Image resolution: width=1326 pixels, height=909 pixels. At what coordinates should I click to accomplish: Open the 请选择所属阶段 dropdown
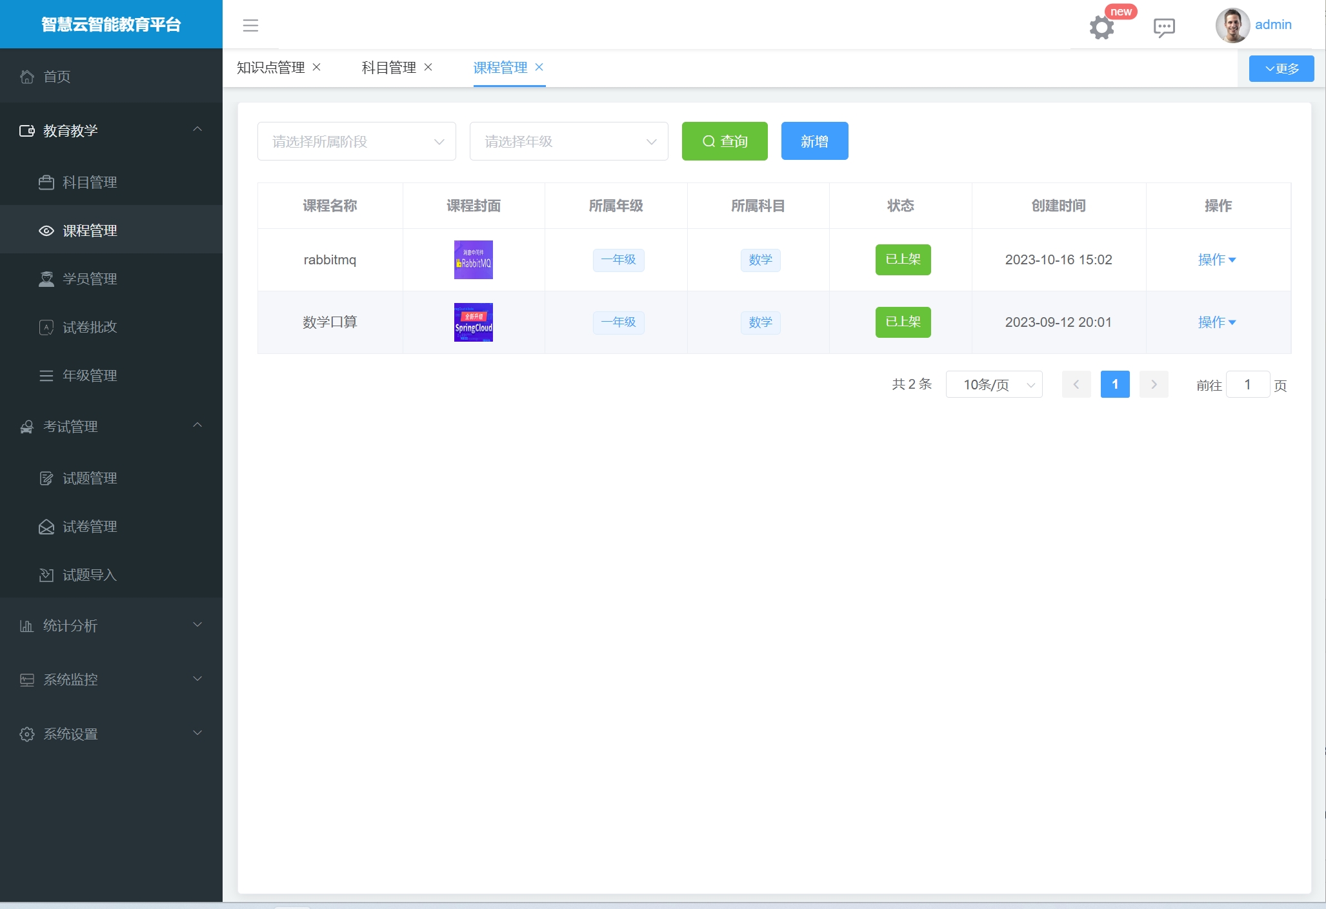click(356, 141)
